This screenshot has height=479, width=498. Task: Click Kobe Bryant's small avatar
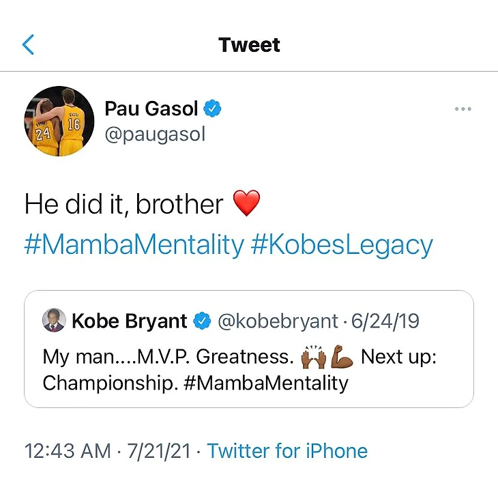(x=54, y=321)
